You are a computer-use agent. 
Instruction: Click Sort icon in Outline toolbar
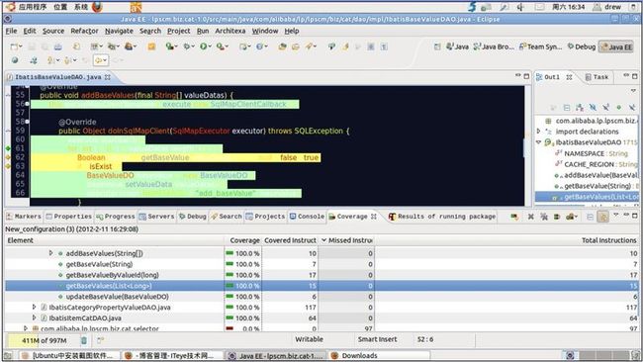pos(580,108)
